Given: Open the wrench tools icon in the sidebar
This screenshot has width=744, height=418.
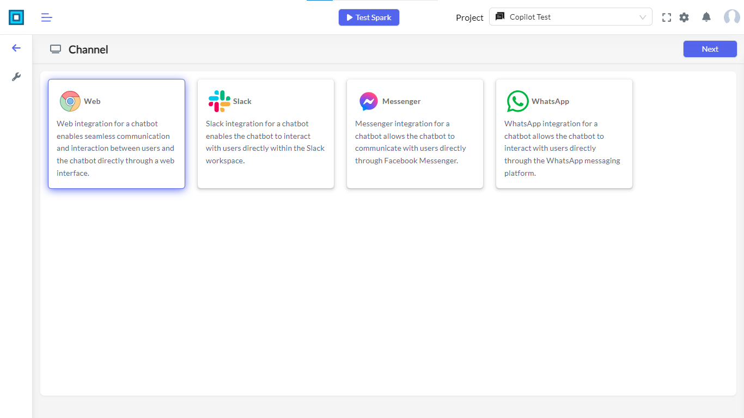Looking at the screenshot, I should coord(16,77).
